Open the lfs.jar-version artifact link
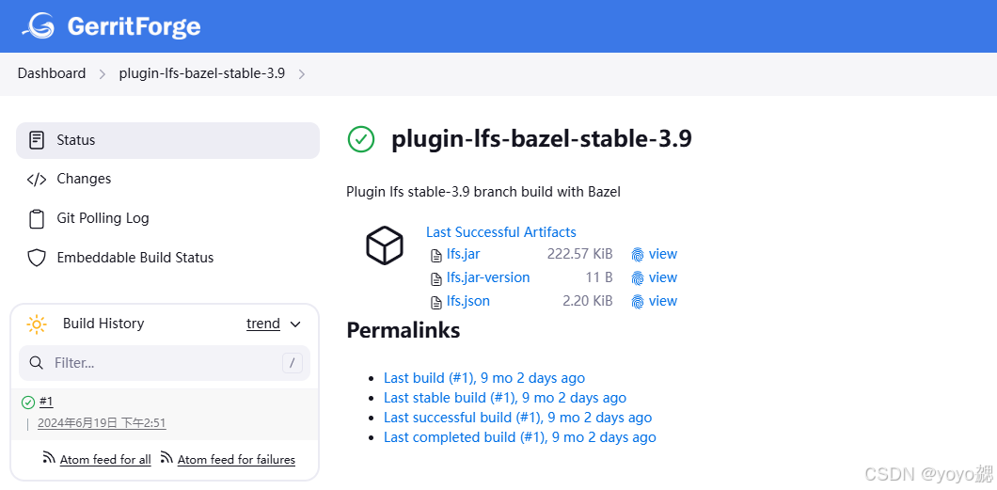Screen dimensions: 997x490 (x=488, y=277)
